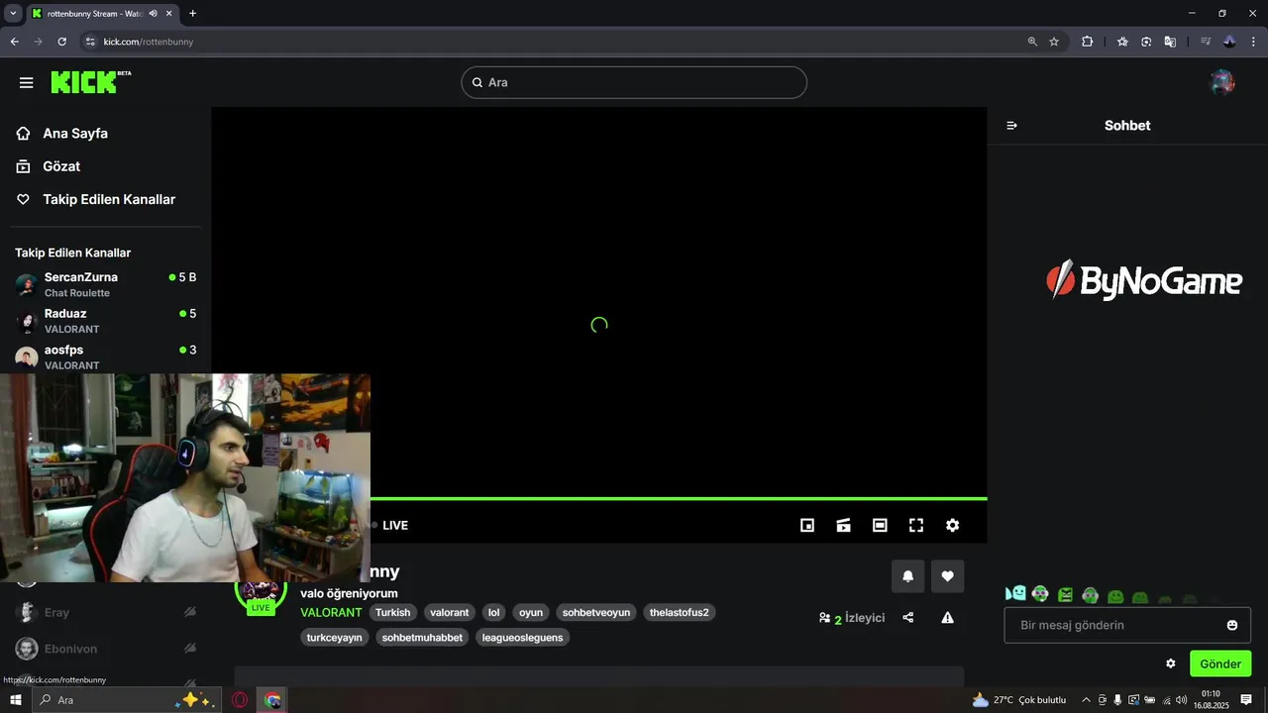Send the chat message with Gönder

pos(1220,663)
